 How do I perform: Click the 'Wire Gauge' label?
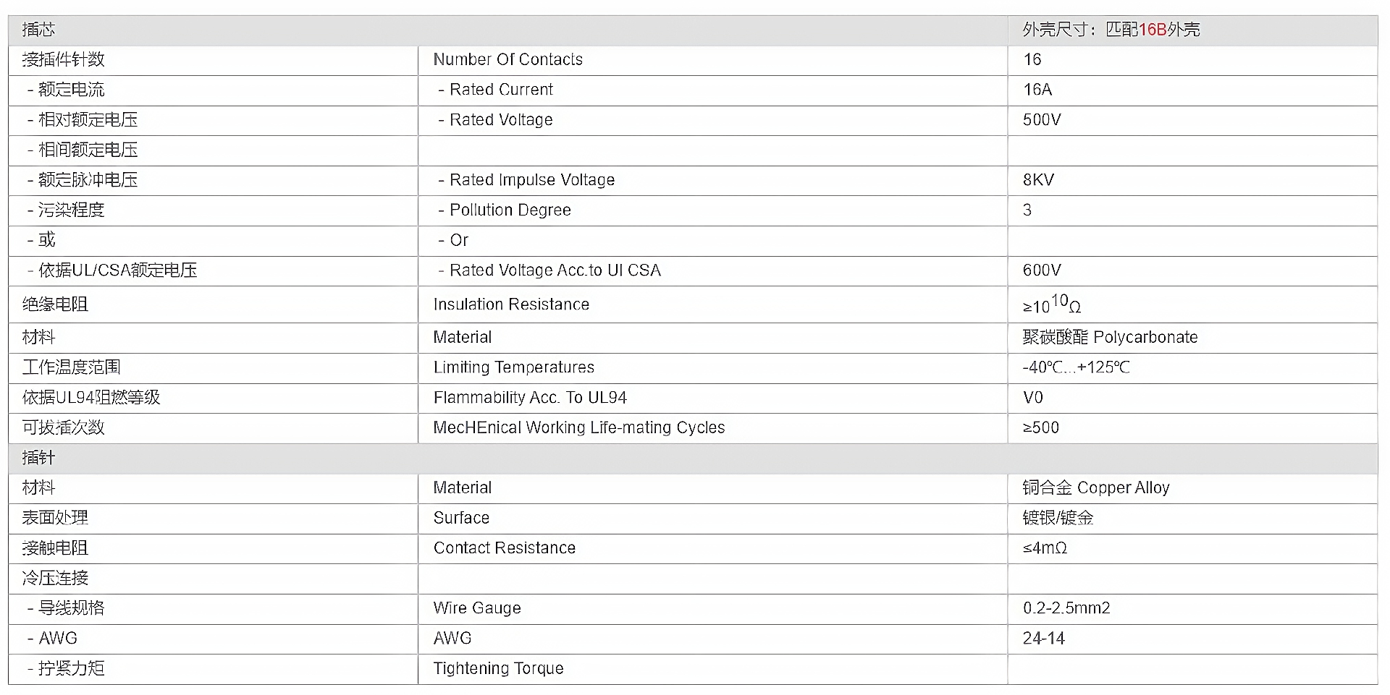[x=477, y=608]
